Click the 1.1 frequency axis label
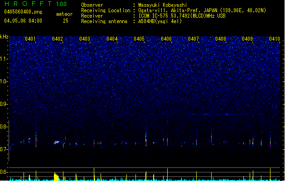 coord(4,59)
